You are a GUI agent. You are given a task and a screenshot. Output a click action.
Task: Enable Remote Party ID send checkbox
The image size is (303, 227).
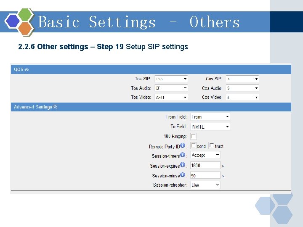click(x=193, y=145)
